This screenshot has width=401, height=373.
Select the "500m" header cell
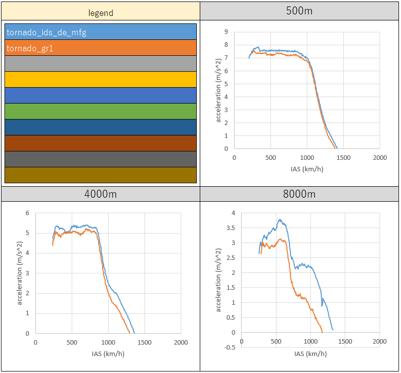pos(299,11)
